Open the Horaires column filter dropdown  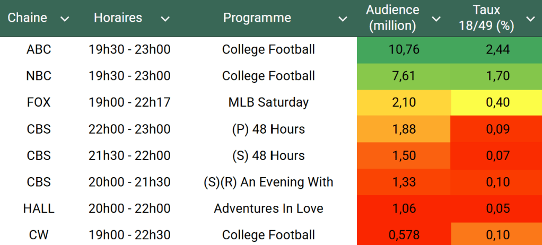[x=165, y=19]
